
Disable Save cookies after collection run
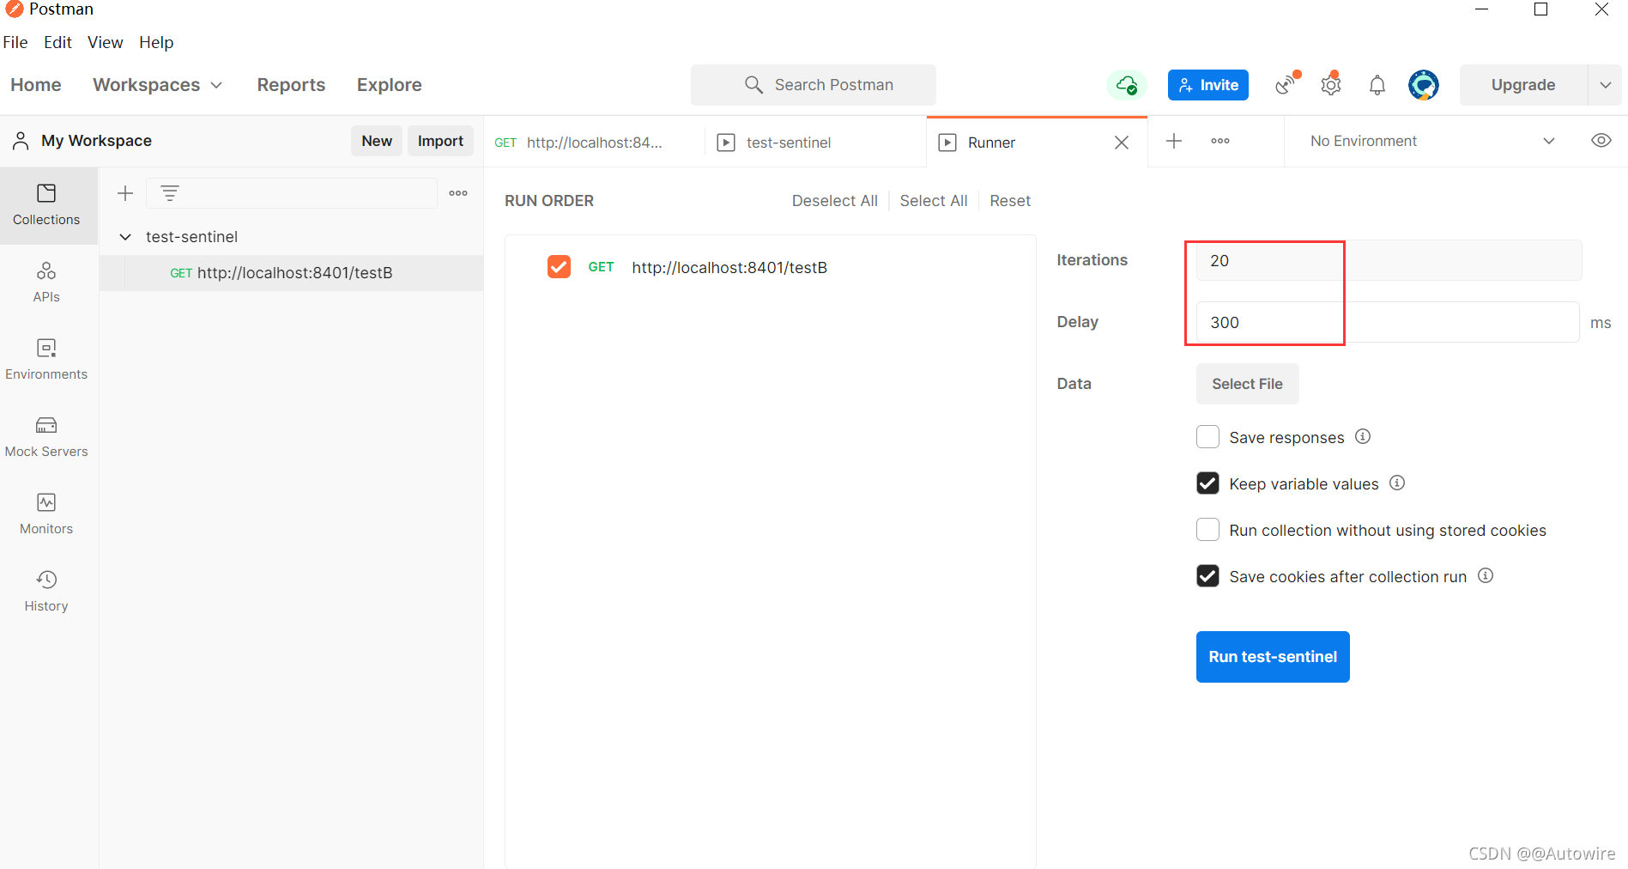point(1207,576)
